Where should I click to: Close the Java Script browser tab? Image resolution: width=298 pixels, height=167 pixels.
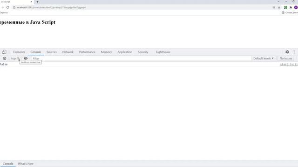point(31,2)
